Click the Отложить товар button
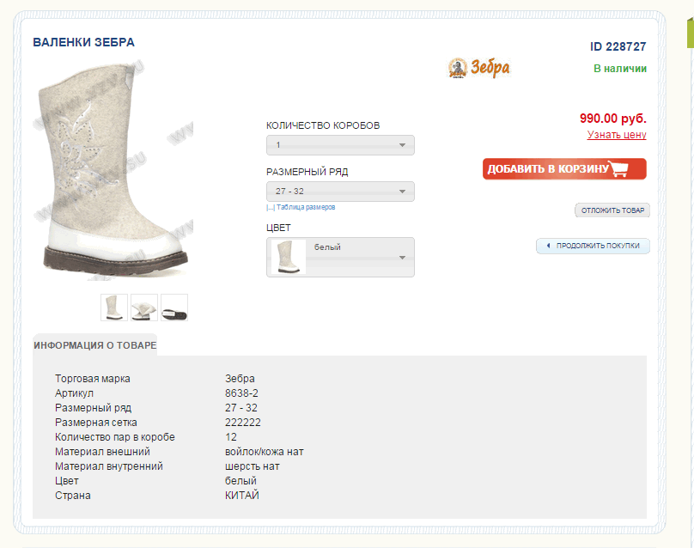The image size is (694, 548). click(612, 210)
